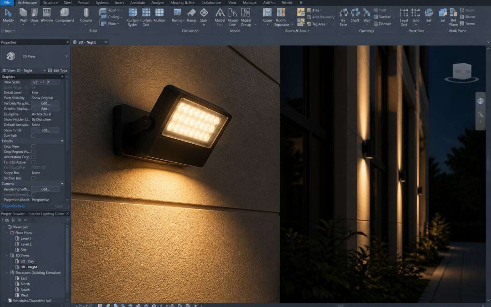Screen dimensions: 491x307
Task: Open the Floor tool dropdown
Action: tap(118, 24)
